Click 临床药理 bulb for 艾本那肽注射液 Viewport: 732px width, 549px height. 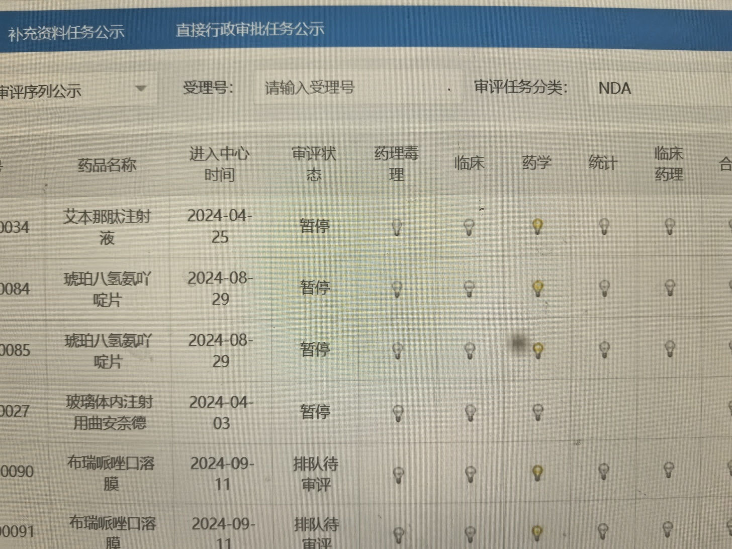[x=670, y=226]
